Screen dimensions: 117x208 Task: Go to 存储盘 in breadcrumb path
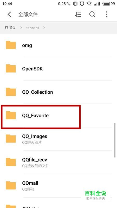(x=10, y=28)
